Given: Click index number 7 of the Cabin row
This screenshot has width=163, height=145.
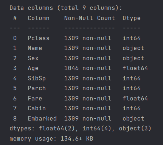Looking at the screenshot, I should 15,108.
